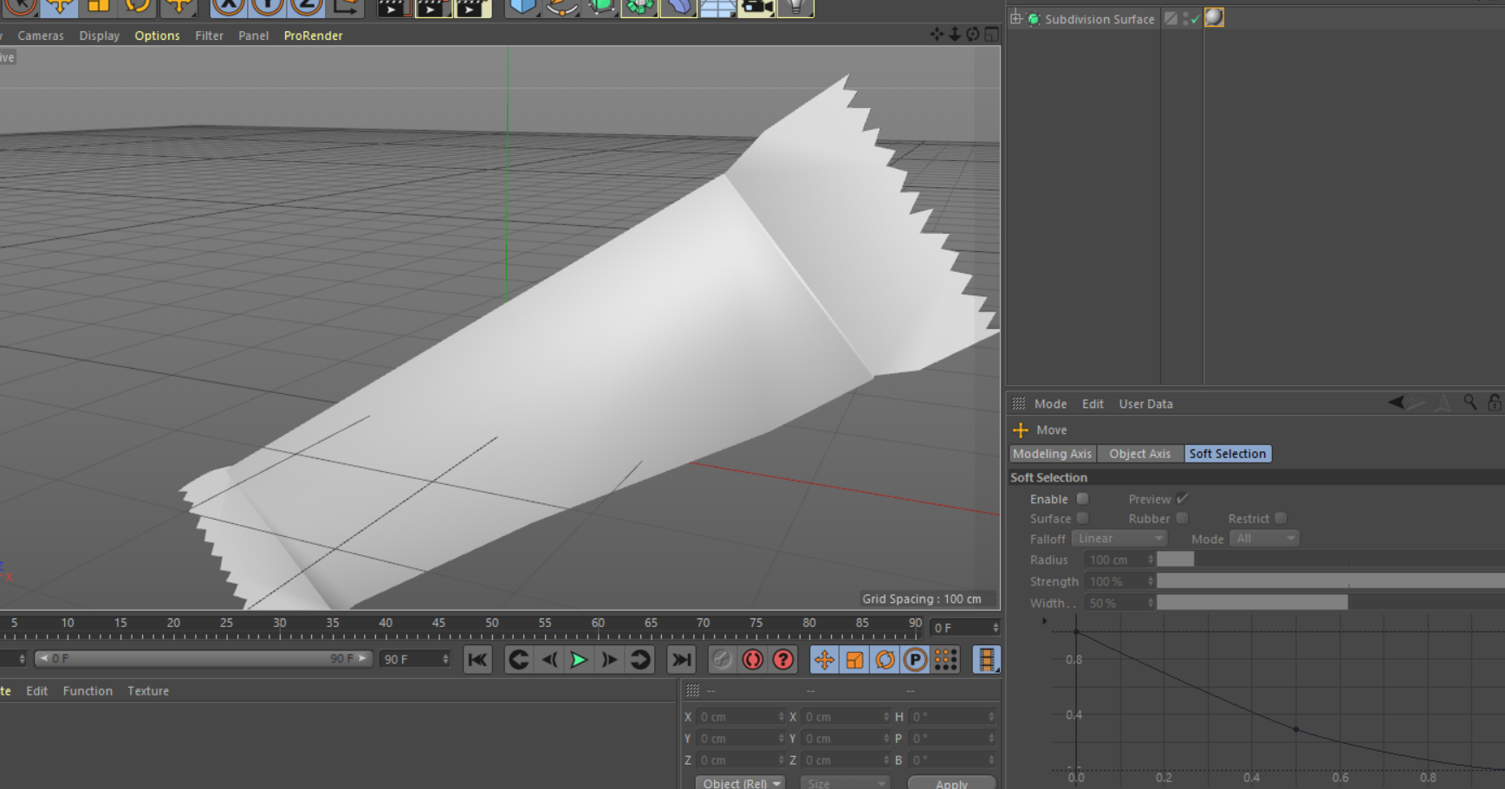Go to end of animation
1505x789 pixels.
tap(682, 660)
